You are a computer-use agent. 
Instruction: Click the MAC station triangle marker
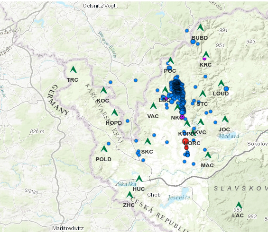click(x=208, y=155)
